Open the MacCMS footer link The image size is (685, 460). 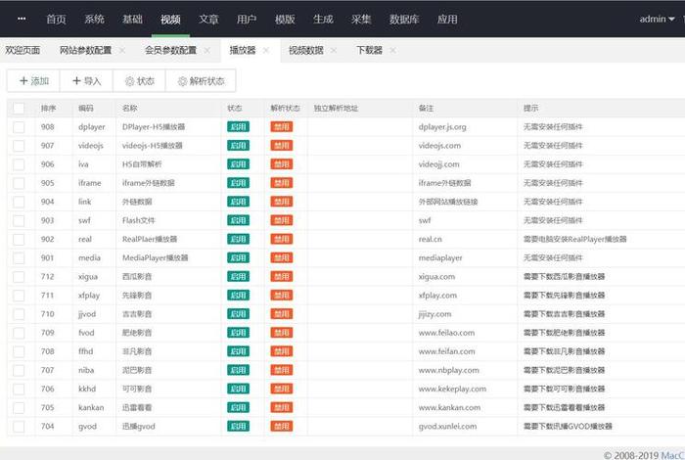click(x=672, y=456)
